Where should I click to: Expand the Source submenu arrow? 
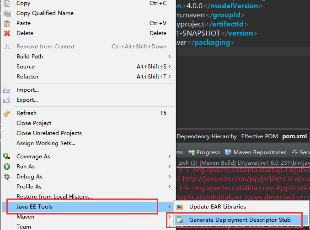(x=170, y=67)
